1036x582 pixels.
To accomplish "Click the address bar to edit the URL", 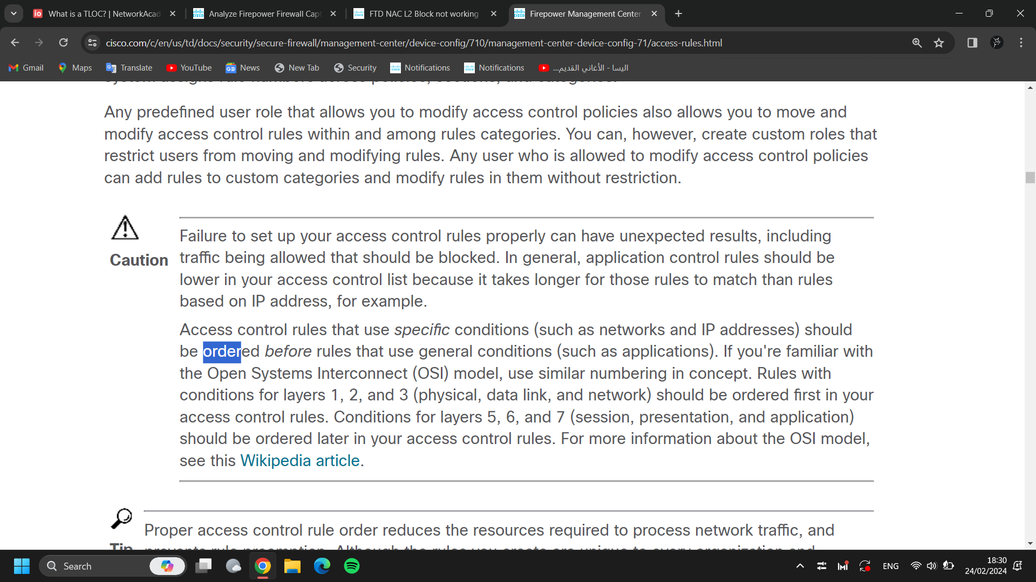I will tap(486, 43).
